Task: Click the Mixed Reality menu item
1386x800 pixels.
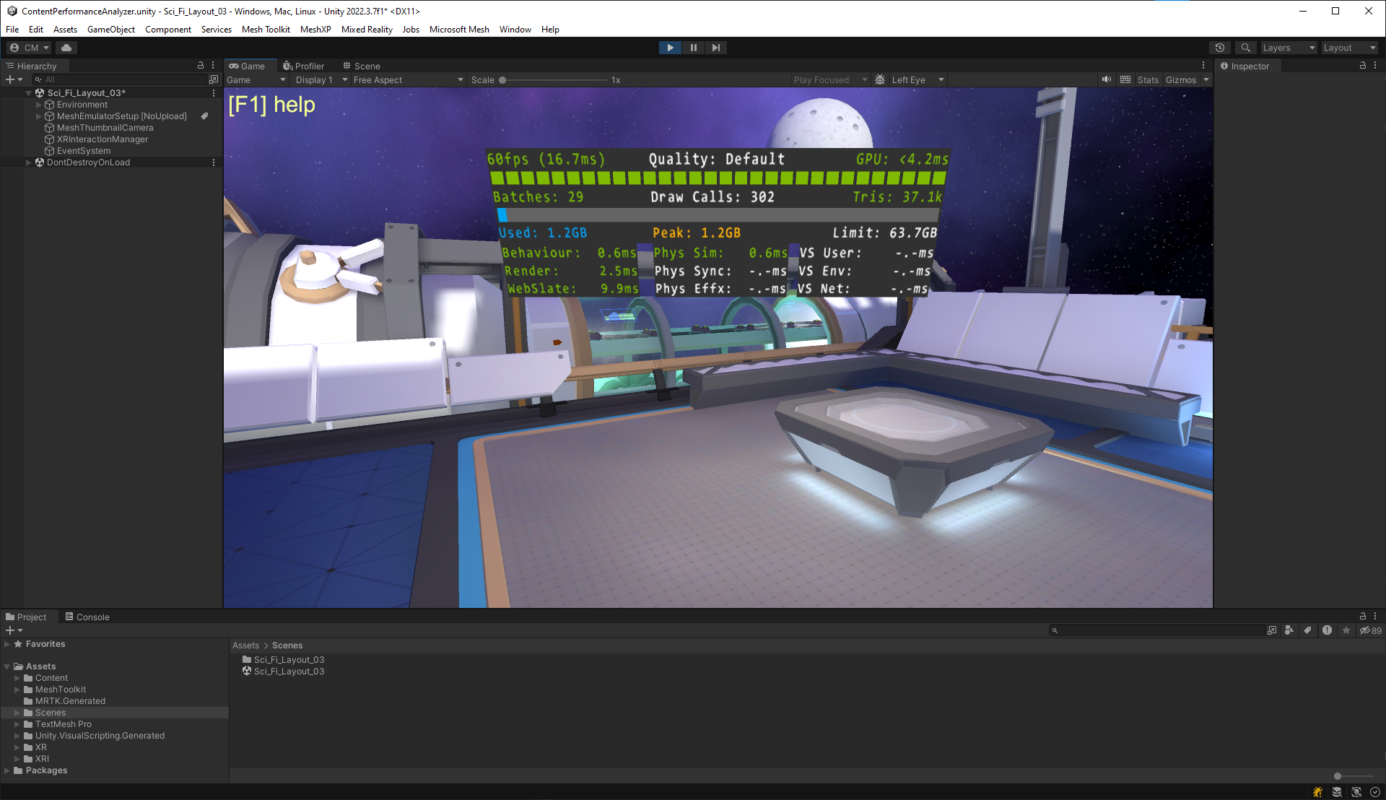Action: click(370, 29)
